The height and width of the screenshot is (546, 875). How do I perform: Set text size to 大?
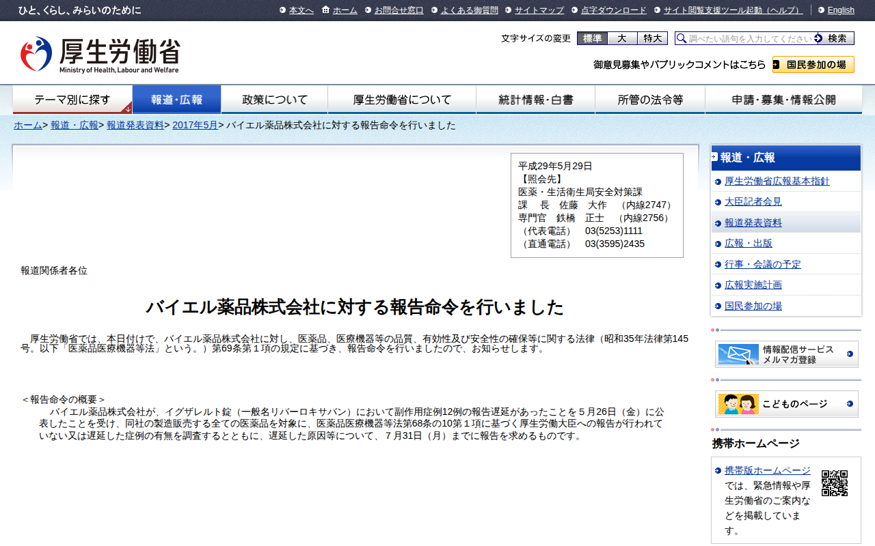tap(622, 38)
